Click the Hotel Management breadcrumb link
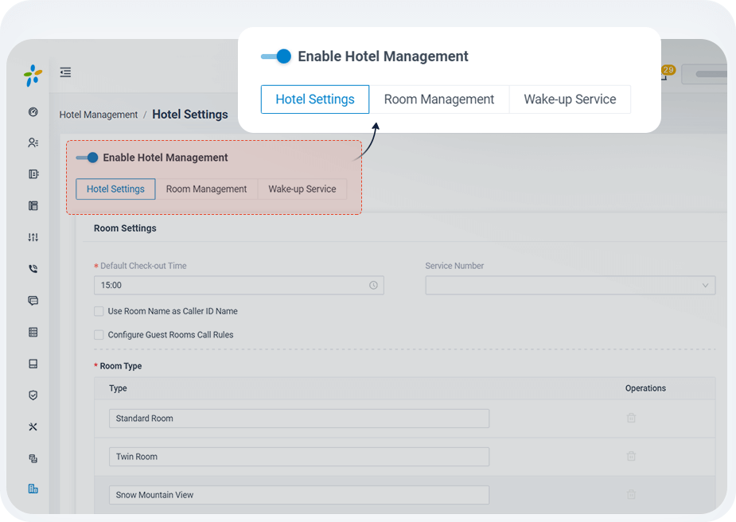The image size is (736, 522). [x=99, y=115]
